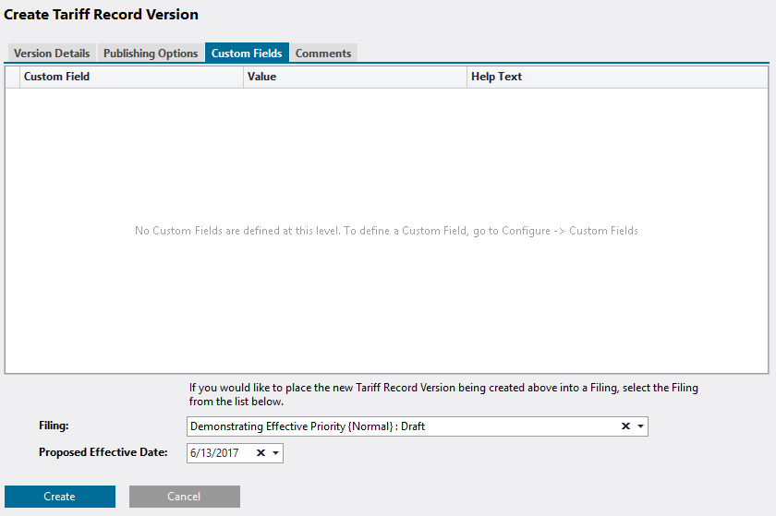Go to the Comments tab
The width and height of the screenshot is (776, 516).
click(323, 54)
